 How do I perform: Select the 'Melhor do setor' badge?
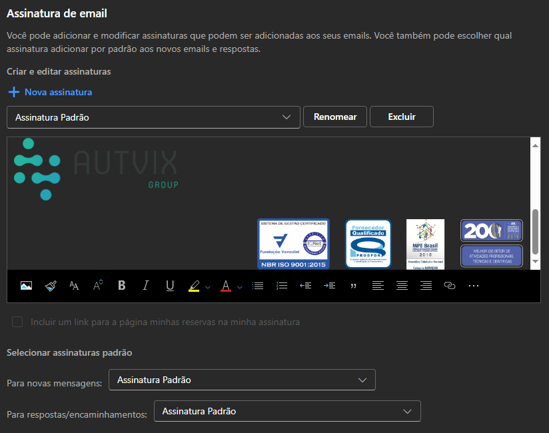click(x=492, y=256)
